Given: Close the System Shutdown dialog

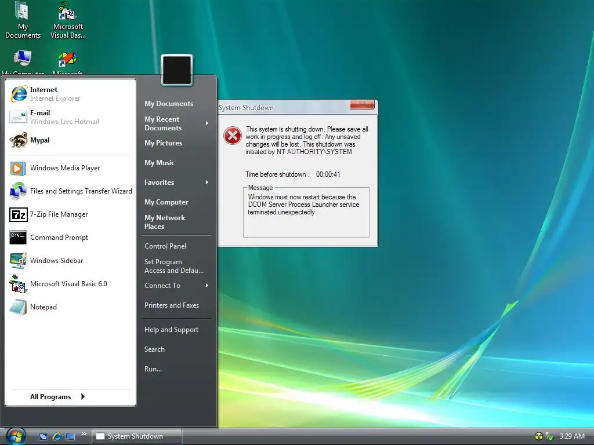Looking at the screenshot, I should tap(362, 104).
